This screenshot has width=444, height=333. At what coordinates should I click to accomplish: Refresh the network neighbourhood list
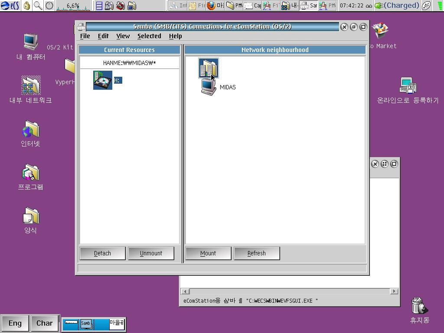click(257, 253)
